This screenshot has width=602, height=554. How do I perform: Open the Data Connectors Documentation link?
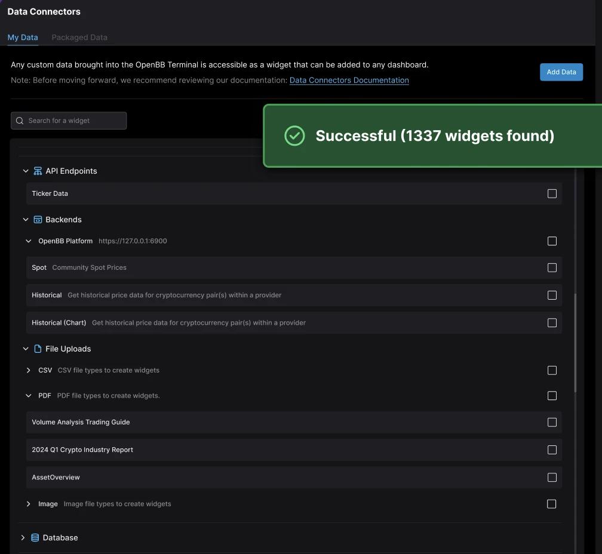tap(349, 80)
